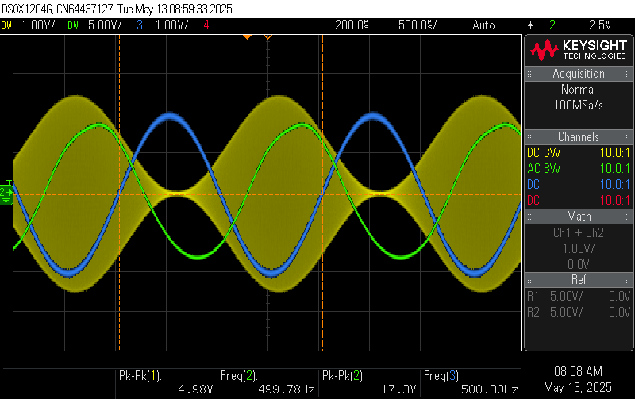Click the red DC channel row

coord(579,201)
